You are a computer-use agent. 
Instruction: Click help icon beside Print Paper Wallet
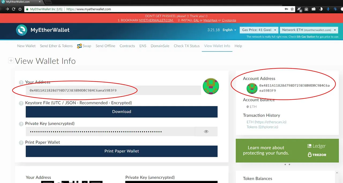point(21,143)
